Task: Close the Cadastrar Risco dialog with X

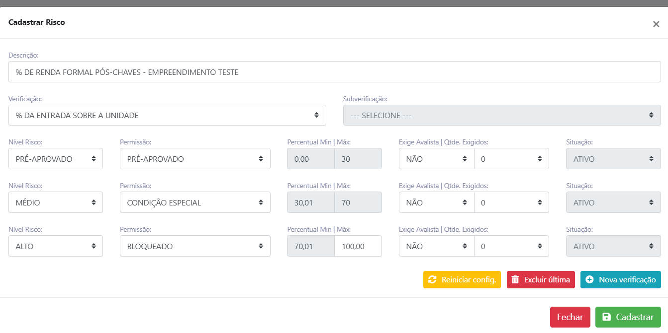Action: click(x=656, y=24)
